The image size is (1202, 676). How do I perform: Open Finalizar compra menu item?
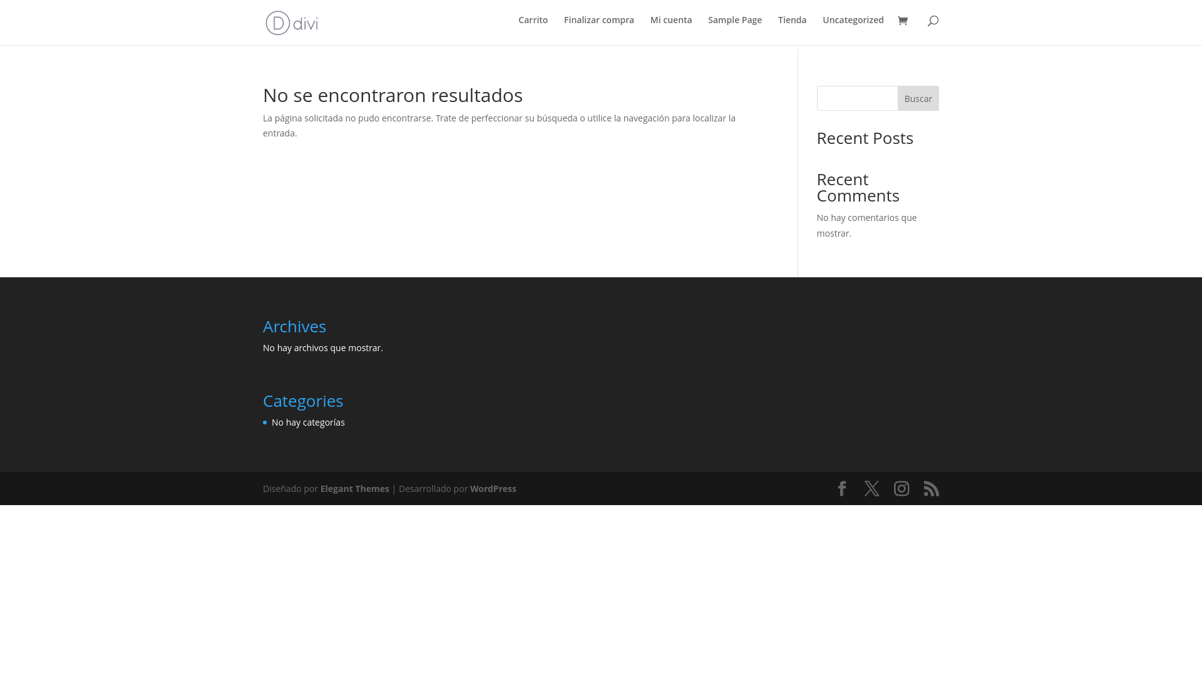[598, 20]
